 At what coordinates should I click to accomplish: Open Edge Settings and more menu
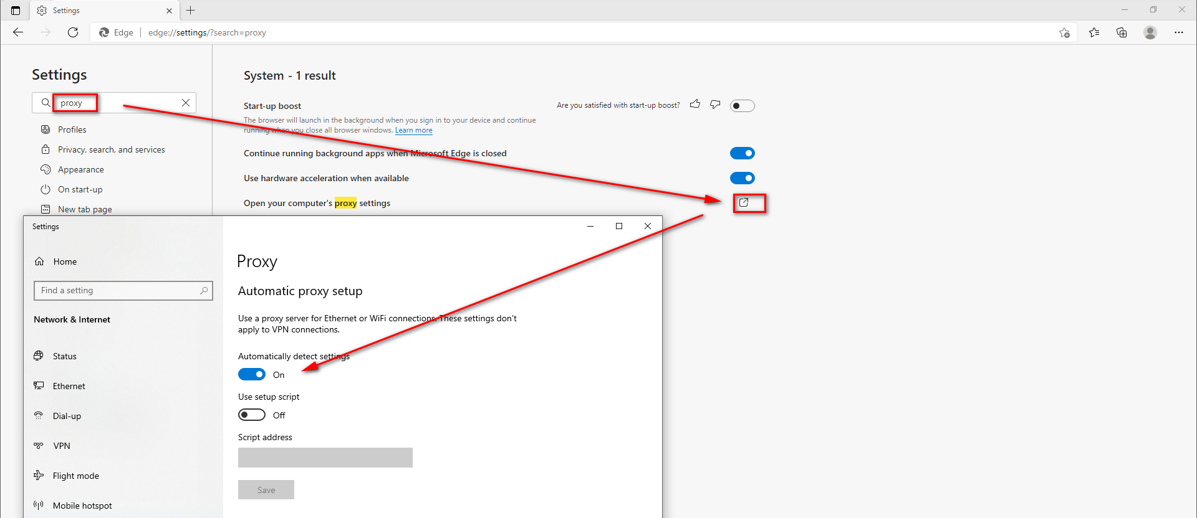point(1178,32)
